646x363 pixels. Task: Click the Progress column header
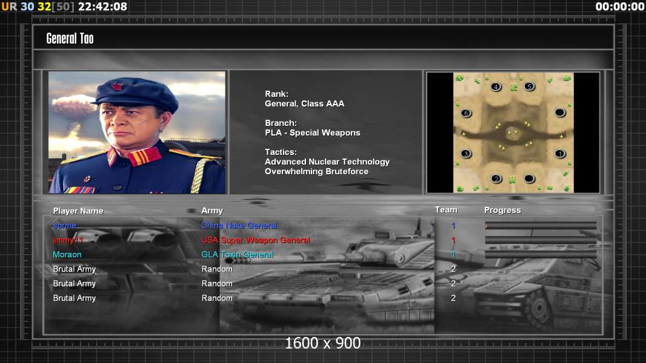502,210
